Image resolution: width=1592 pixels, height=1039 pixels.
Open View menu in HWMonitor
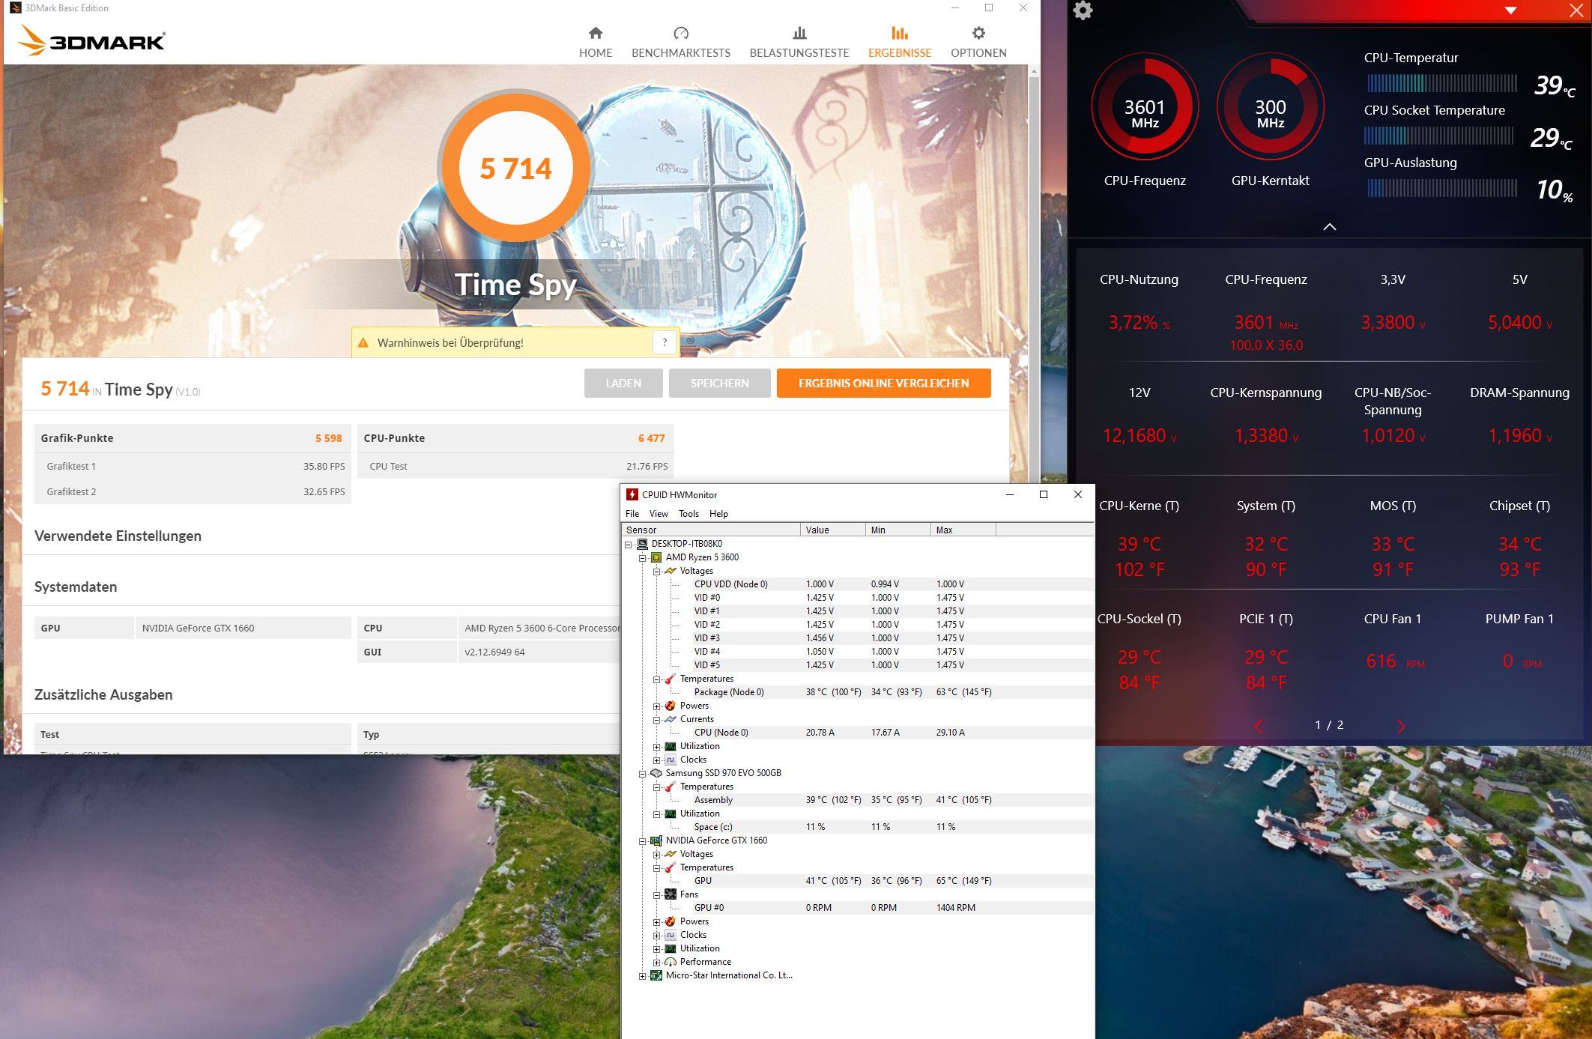point(659,514)
